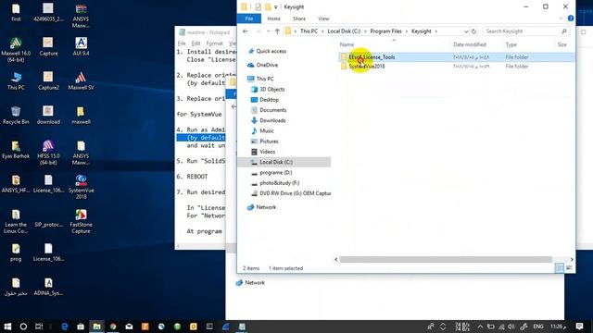Screen dimensions: 593x333
Task: Select This PC in address path
Action: coord(309,31)
